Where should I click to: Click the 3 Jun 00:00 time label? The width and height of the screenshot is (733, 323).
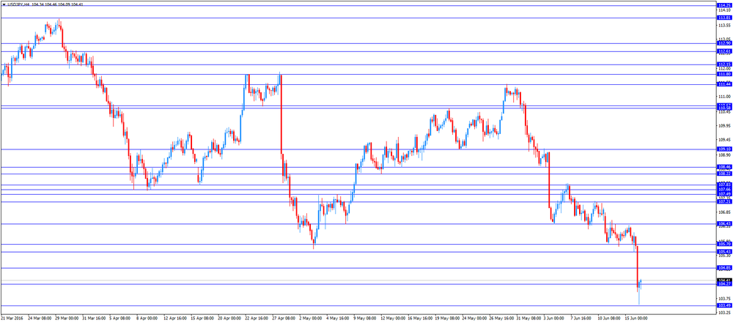click(x=555, y=319)
